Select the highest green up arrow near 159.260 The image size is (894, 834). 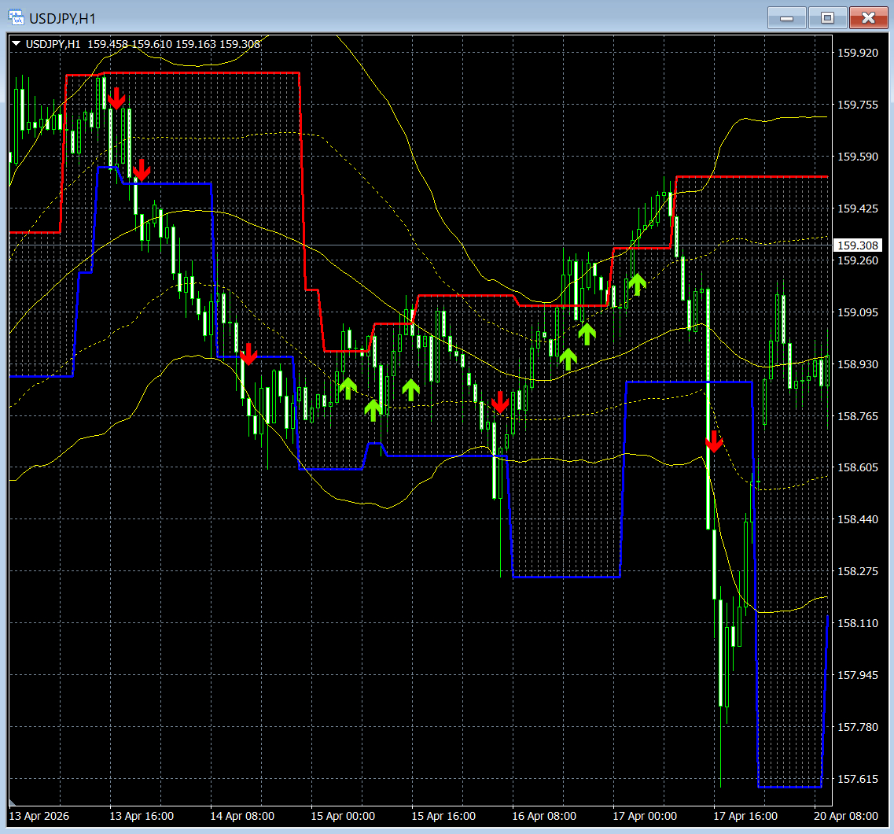[x=637, y=285]
